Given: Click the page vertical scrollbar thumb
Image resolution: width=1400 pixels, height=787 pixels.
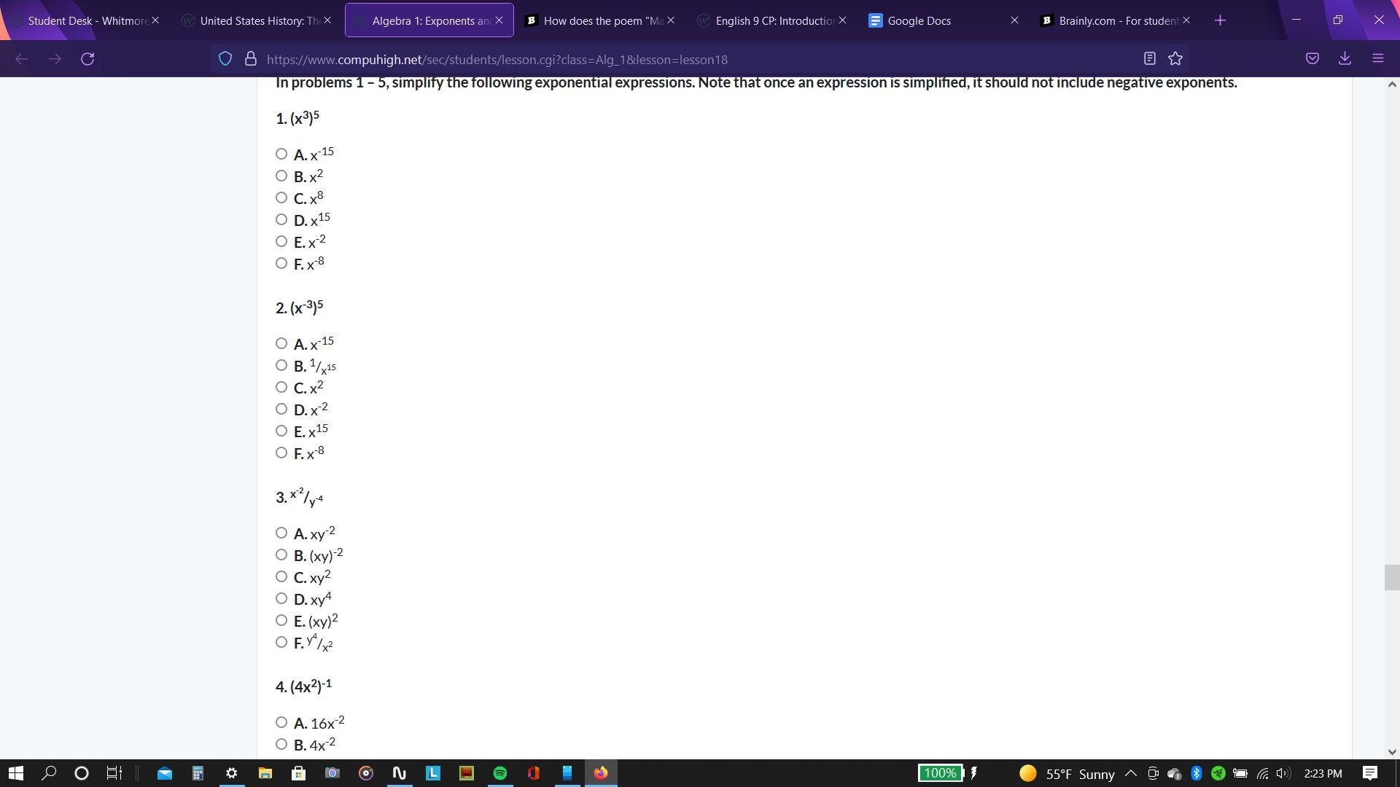Looking at the screenshot, I should [x=1391, y=577].
